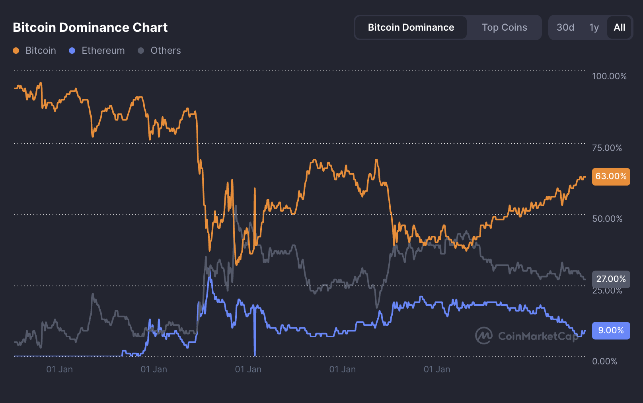Click the first 01 Jan axis label
This screenshot has height=403, width=643.
[60, 369]
